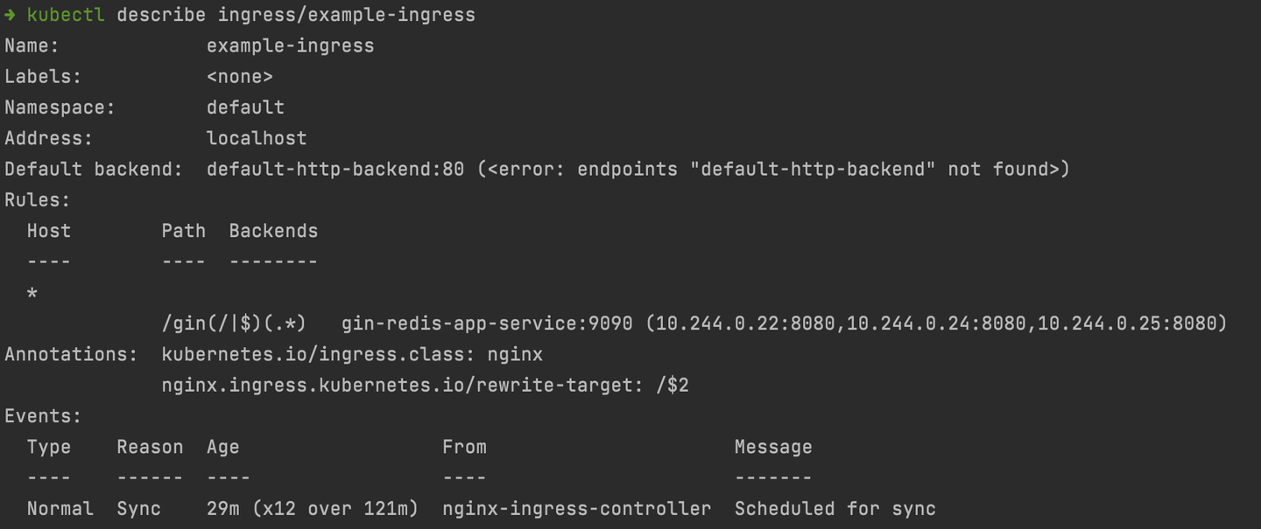Viewport: 1261px width, 529px height.
Task: Select the rewrite-target annotation line
Action: click(x=426, y=385)
